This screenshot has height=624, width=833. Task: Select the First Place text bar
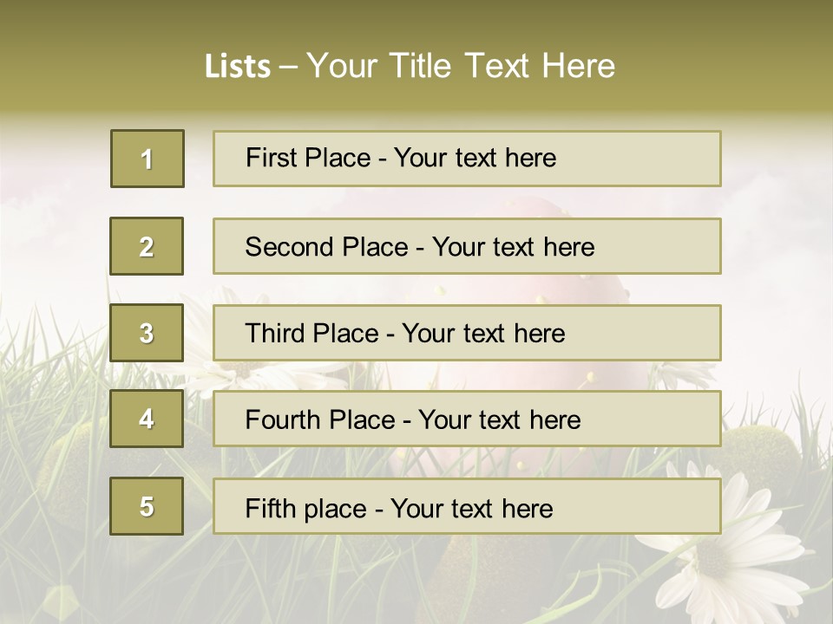467,159
